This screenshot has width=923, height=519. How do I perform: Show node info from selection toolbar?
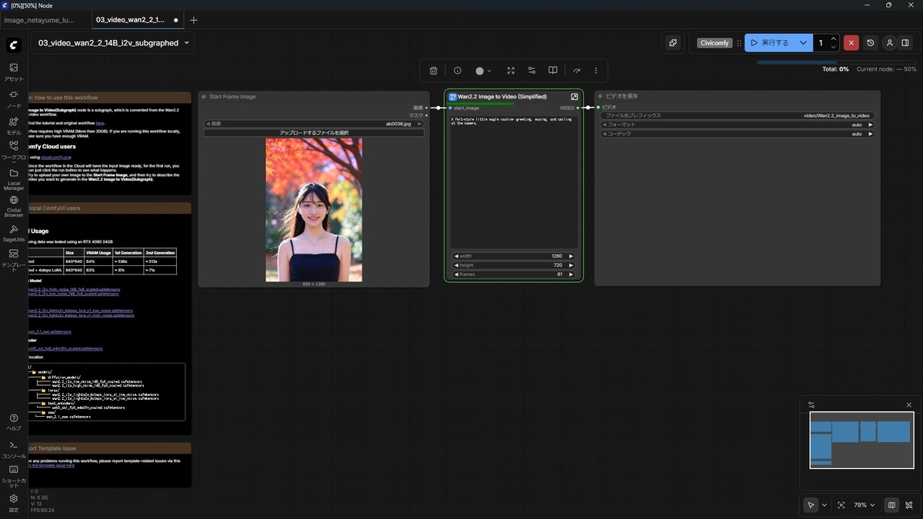[x=458, y=71]
